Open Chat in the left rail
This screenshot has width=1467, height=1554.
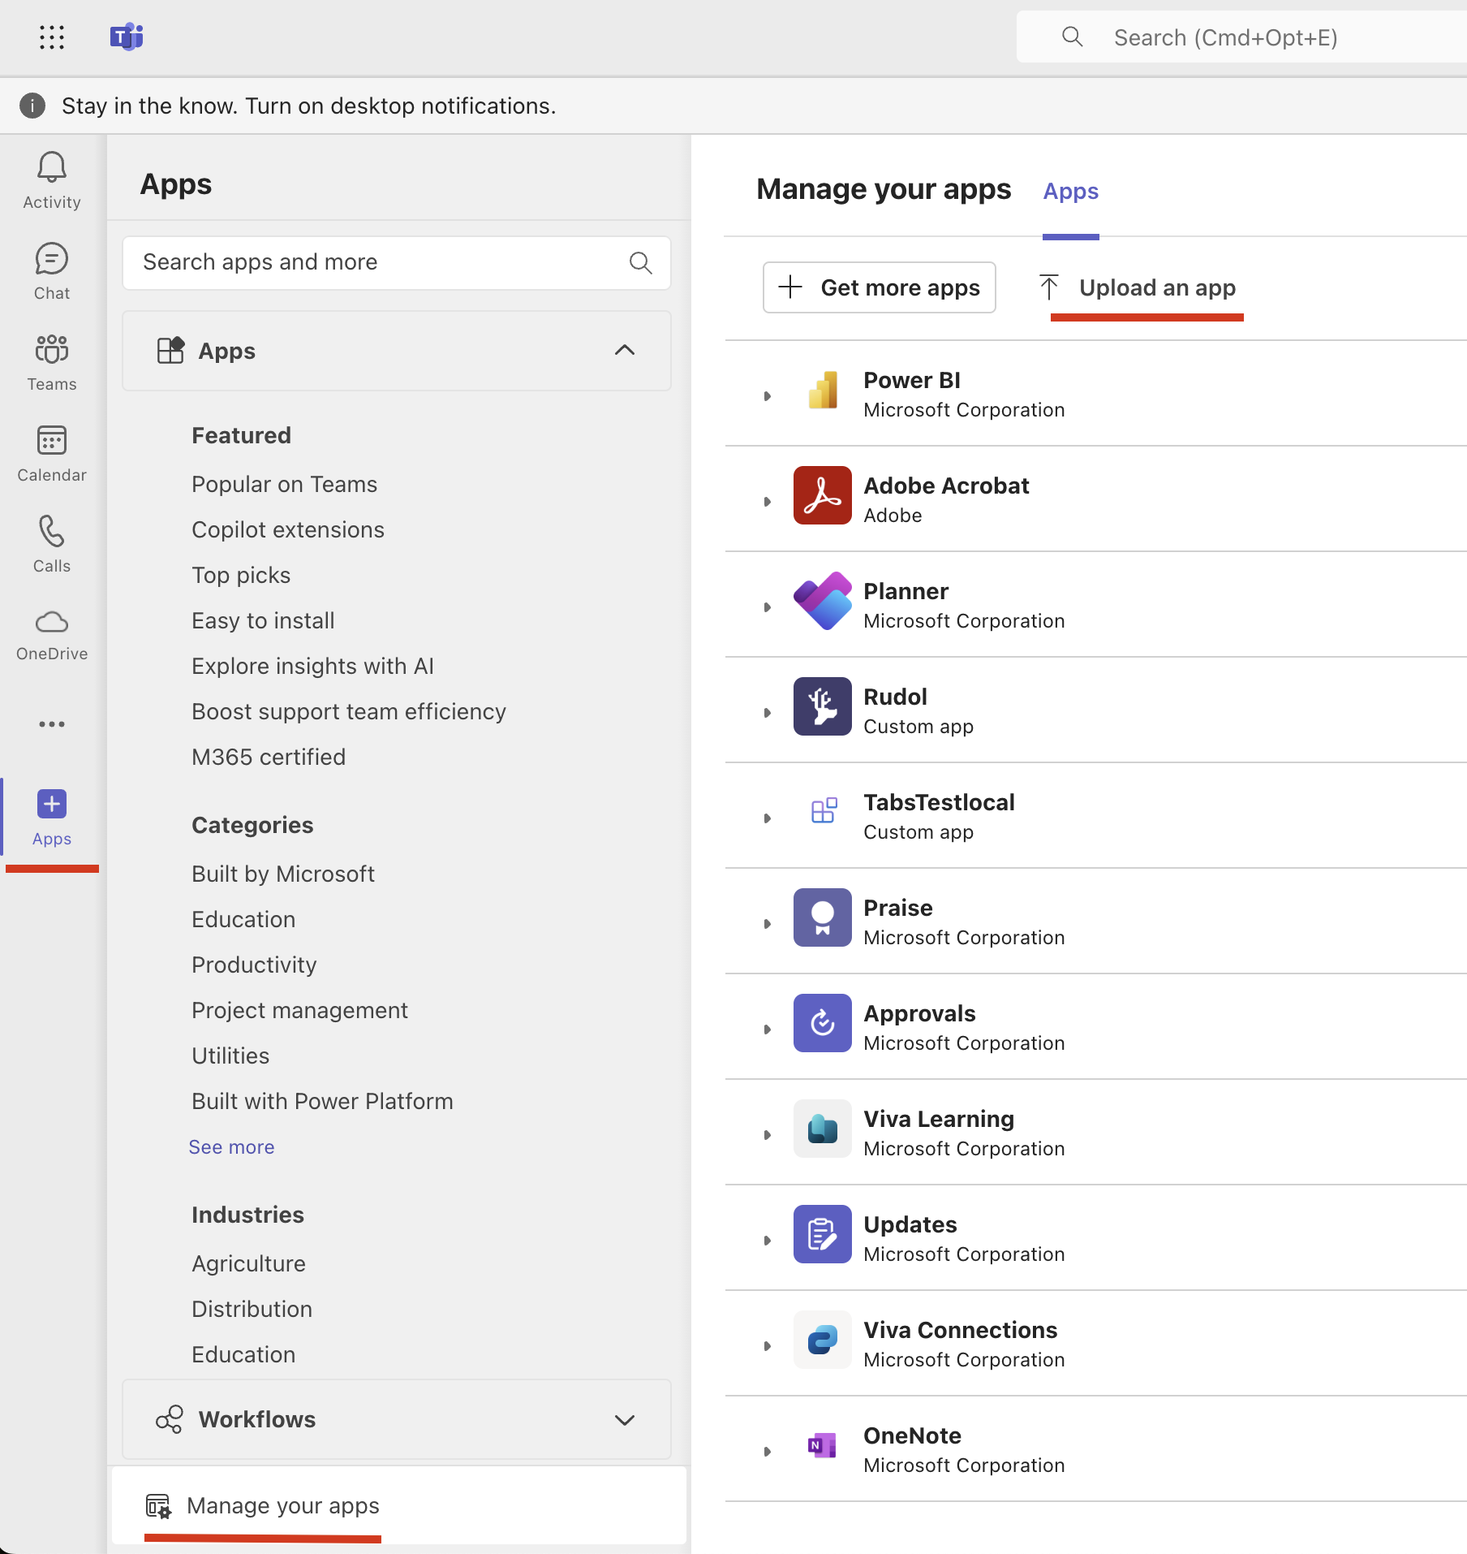[x=52, y=271]
